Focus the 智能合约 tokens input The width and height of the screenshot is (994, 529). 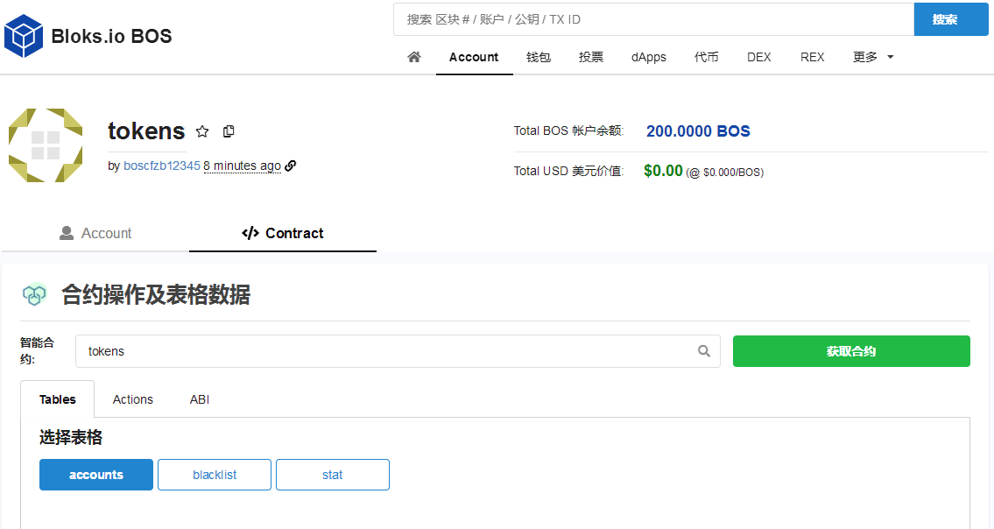tap(398, 351)
